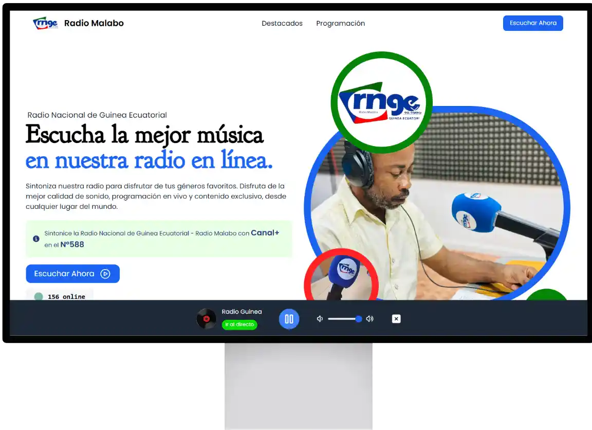Open the Radio Malabo home title link
This screenshot has width=592, height=430.
[x=94, y=23]
